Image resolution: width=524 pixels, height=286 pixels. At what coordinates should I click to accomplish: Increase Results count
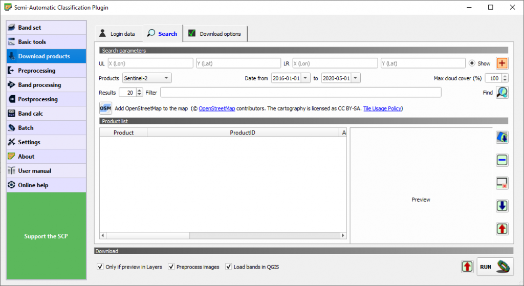pyautogui.click(x=139, y=90)
